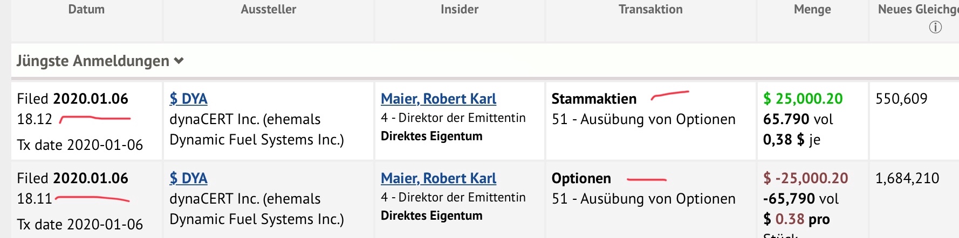This screenshot has width=959, height=238.
Task: Click the 1,684,210 balance value
Action: (907, 178)
